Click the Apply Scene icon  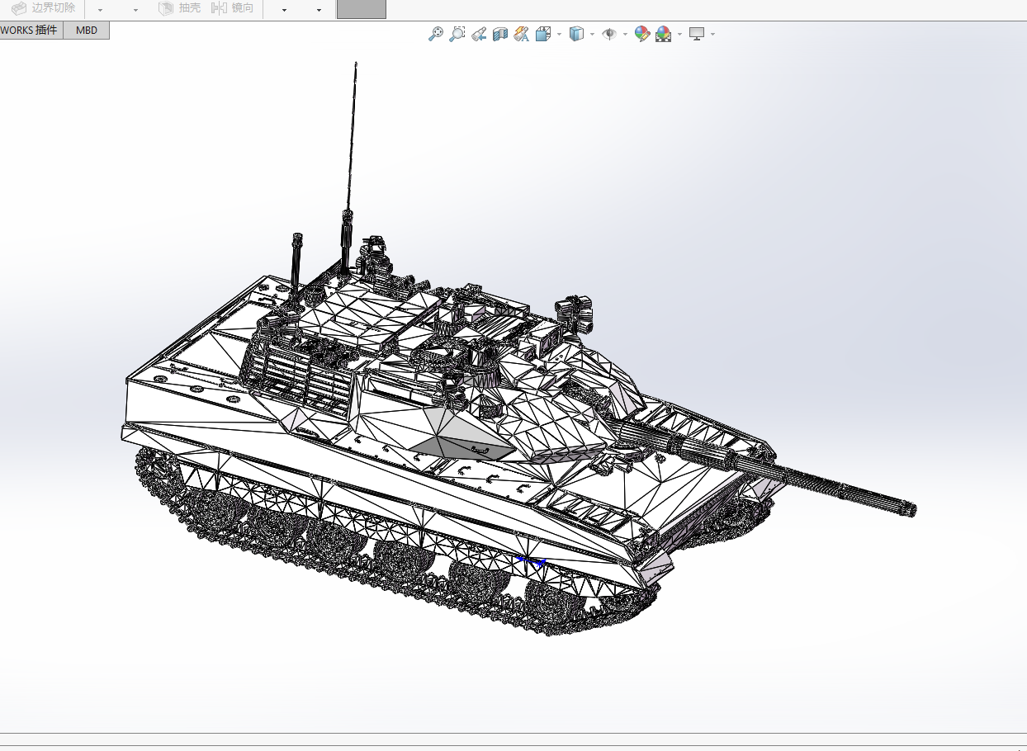pyautogui.click(x=664, y=34)
